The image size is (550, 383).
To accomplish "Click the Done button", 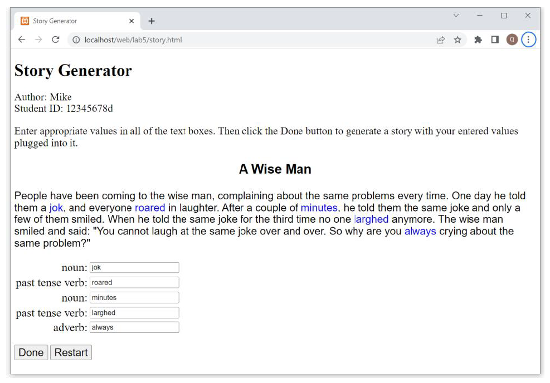I will (31, 352).
